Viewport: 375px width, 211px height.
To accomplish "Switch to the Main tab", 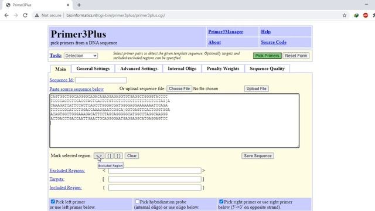I will pos(60,69).
